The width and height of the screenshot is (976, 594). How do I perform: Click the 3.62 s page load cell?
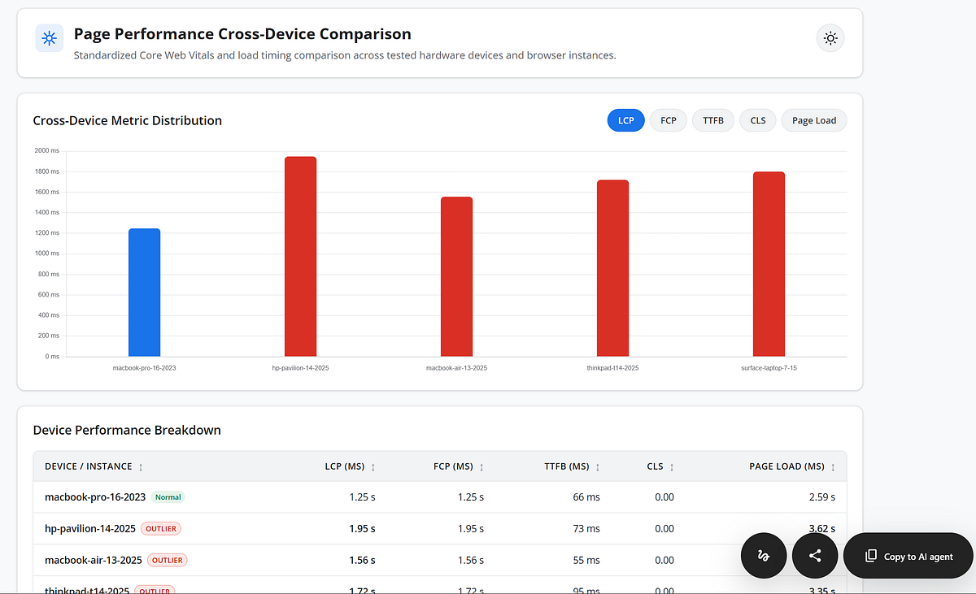click(821, 529)
